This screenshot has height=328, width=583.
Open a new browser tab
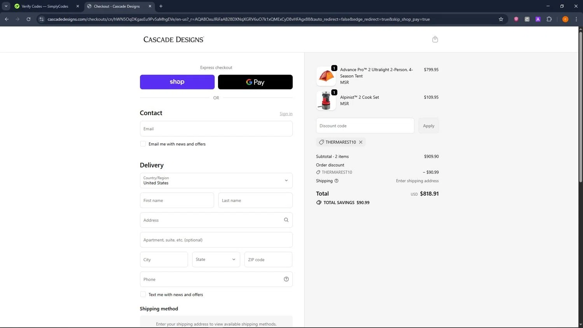coord(161,6)
